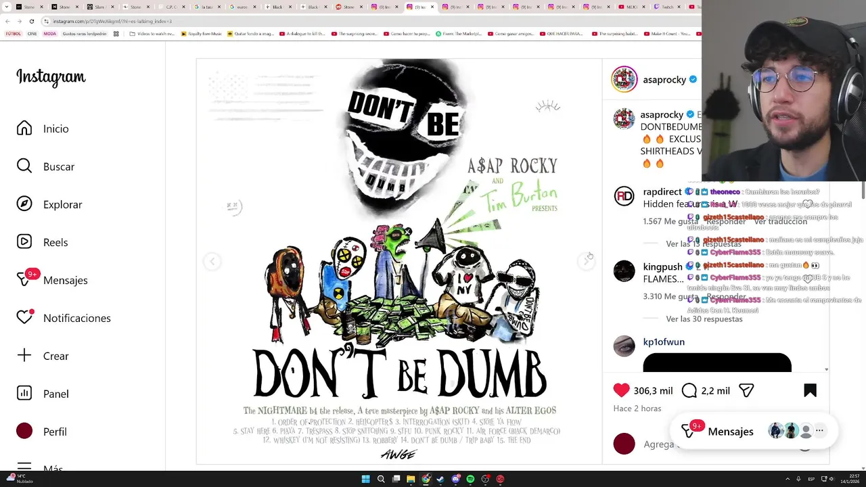Open Inicio home in Instagram sidebar
866x487 pixels.
43,129
